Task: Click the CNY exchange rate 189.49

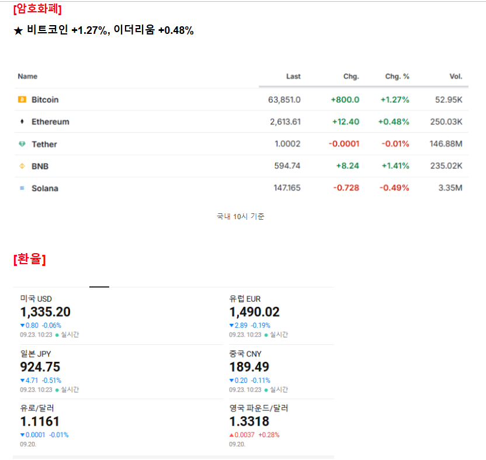Action: tap(249, 366)
